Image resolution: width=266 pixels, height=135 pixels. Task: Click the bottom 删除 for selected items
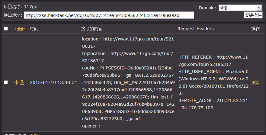(34, 134)
